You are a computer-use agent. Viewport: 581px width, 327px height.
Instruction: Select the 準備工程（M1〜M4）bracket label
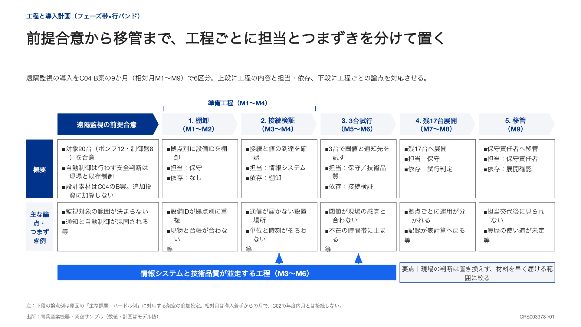pos(239,103)
